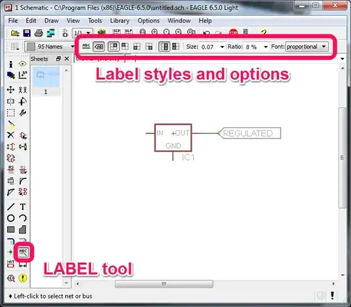Viewport: 351px width, 307px height.
Task: Select the Dimension tool
Action: [x=23, y=265]
